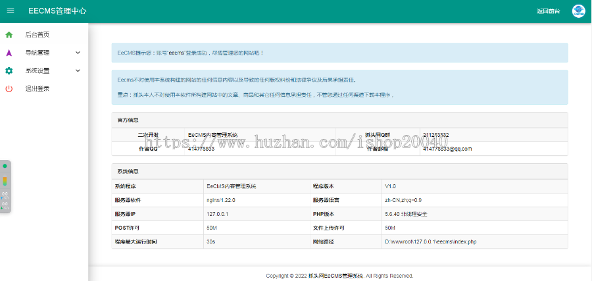Expand the 导航管理 chevron
This screenshot has width=592, height=281.
[78, 53]
